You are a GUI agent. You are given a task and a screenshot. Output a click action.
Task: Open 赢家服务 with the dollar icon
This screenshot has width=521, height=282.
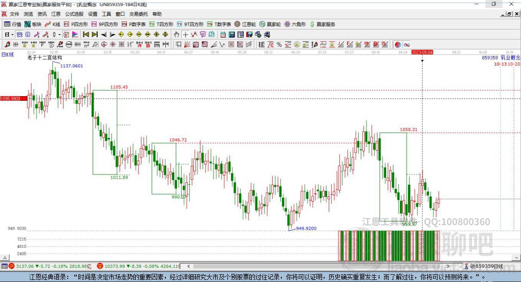323,24
